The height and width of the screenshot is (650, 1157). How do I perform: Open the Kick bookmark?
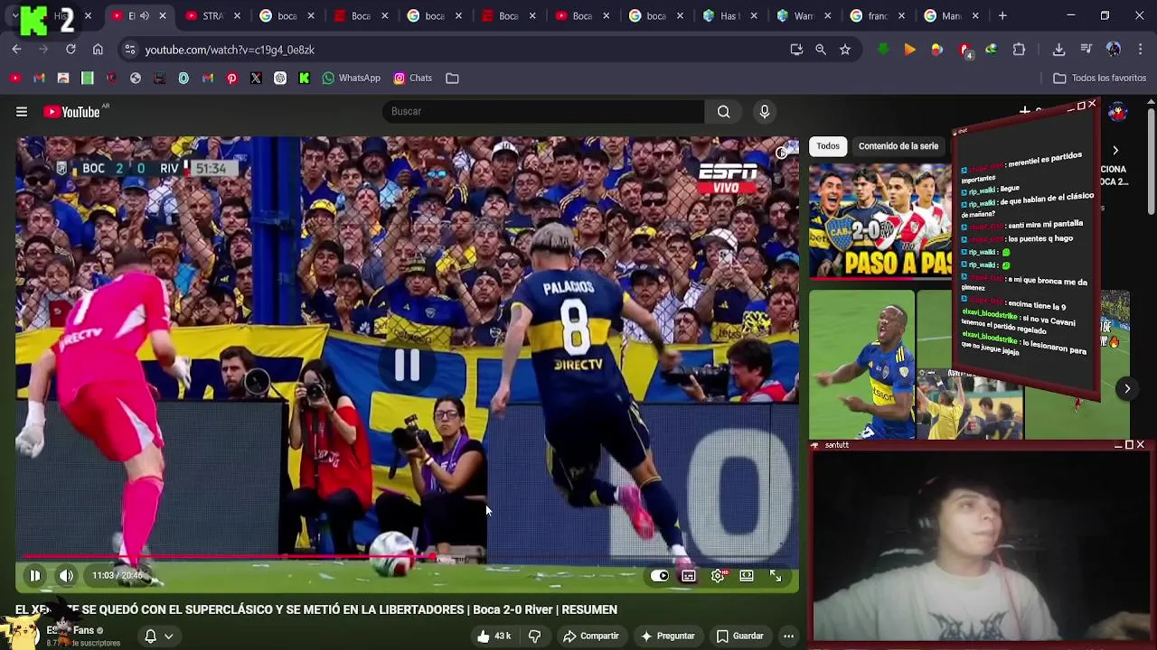tap(304, 78)
